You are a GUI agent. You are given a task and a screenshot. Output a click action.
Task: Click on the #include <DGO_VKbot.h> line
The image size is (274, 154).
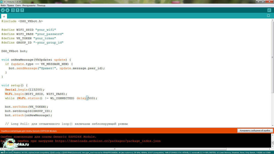22,21
